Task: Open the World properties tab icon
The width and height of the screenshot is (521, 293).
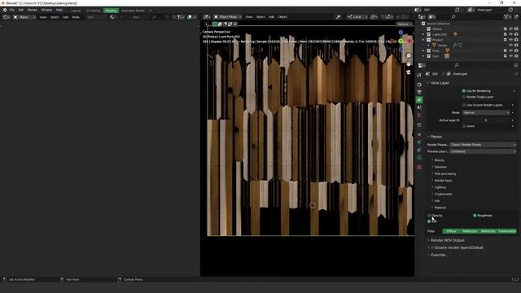Action: tap(419, 115)
